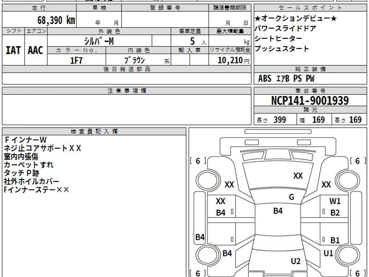
Task: Click the セールスポイント header
Action: coord(311,8)
